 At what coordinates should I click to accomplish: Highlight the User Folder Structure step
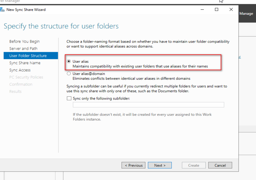pyautogui.click(x=26, y=55)
